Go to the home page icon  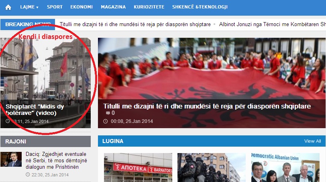pos(8,7)
